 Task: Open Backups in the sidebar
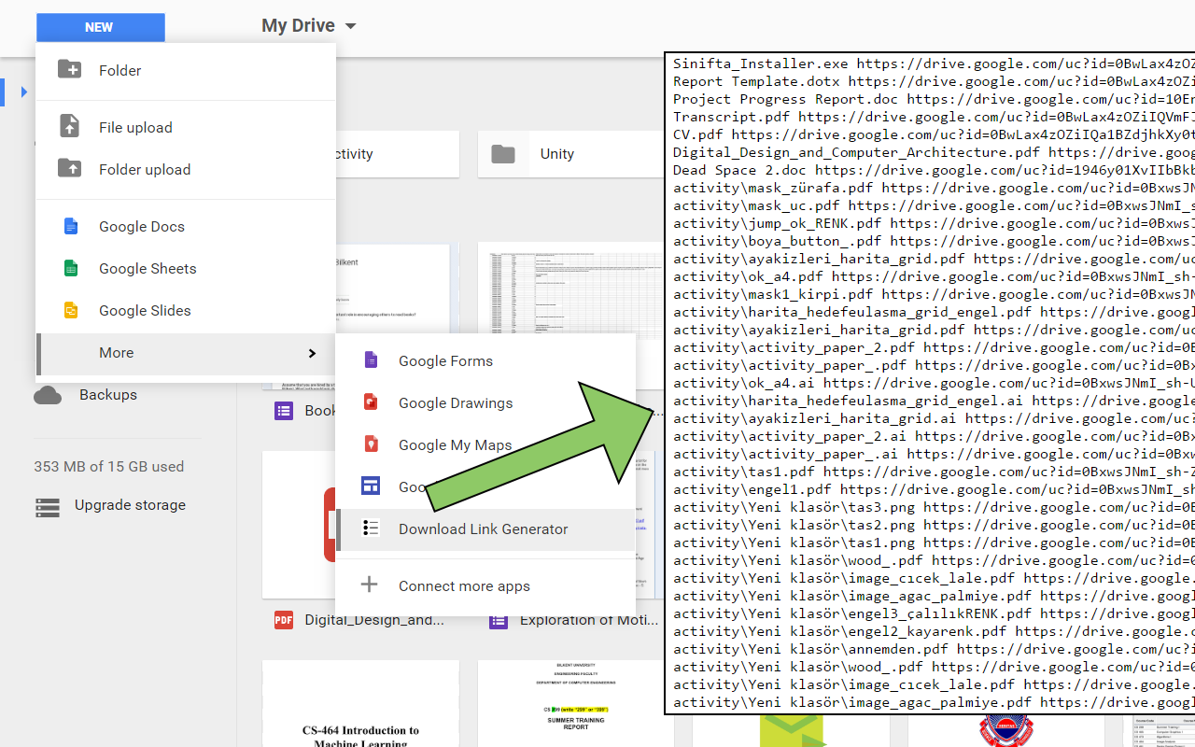108,394
